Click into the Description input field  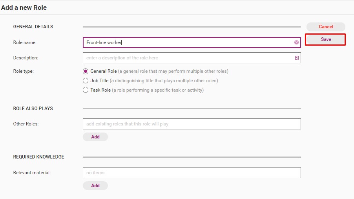coord(188,58)
